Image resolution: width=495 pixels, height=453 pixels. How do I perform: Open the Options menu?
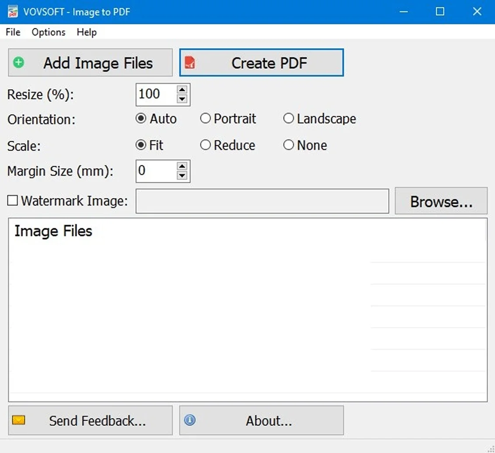(x=48, y=32)
